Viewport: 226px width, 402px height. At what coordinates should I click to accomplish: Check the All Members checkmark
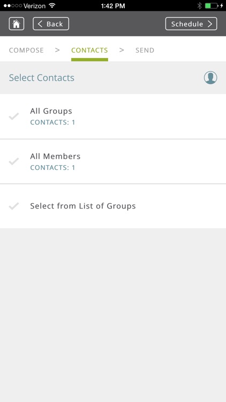point(13,161)
